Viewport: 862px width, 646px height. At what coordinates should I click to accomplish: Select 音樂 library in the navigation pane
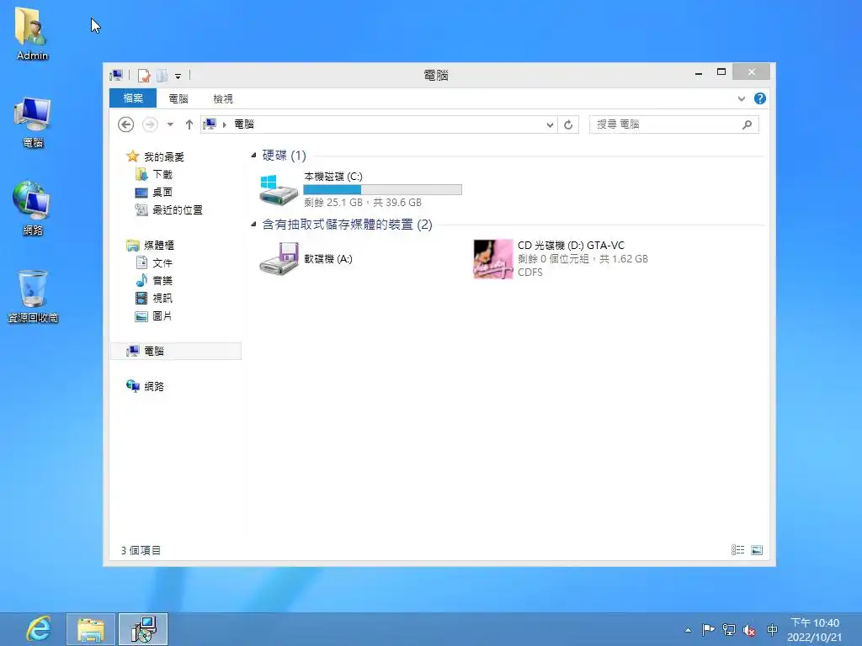point(162,280)
